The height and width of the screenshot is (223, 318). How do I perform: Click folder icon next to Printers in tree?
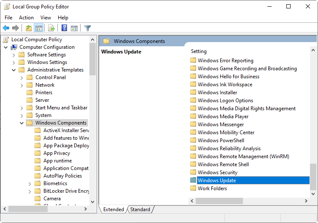[x=30, y=93]
